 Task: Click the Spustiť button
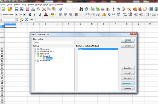click(x=127, y=41)
